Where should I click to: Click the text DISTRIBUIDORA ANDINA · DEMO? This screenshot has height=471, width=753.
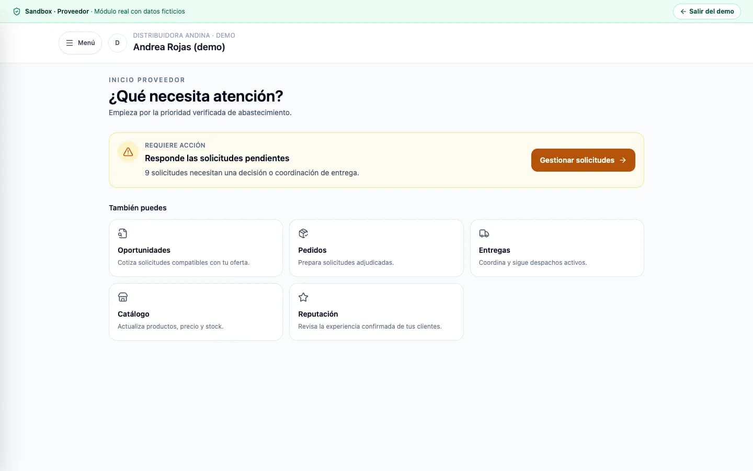tap(184, 36)
